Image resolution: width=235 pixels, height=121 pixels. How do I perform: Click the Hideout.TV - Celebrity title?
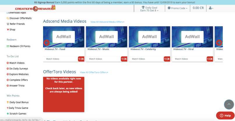(x=143, y=49)
